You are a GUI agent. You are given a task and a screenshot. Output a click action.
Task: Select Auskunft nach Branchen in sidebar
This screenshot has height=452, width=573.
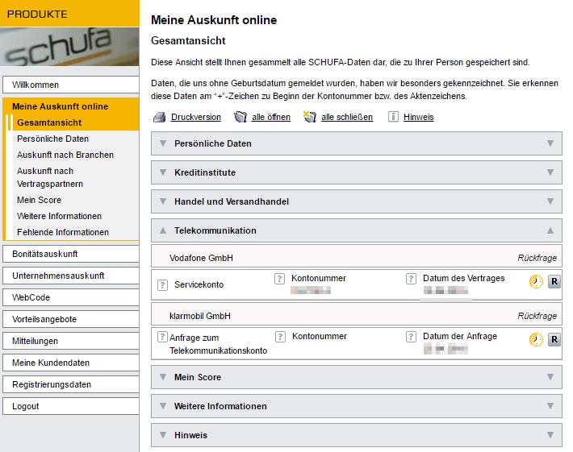65,155
